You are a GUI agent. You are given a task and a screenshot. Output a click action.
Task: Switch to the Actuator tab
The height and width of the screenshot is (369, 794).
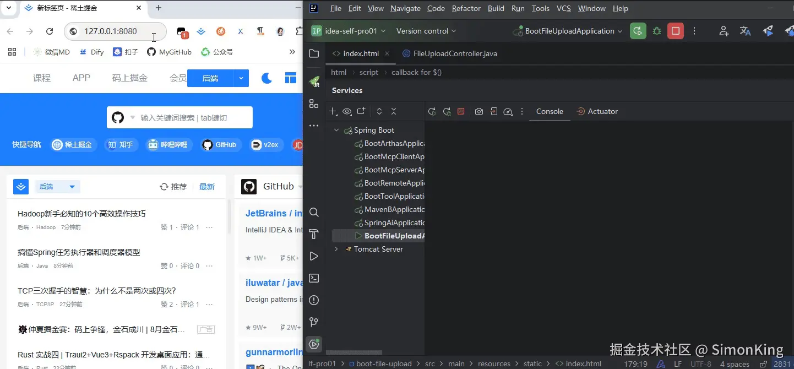(597, 111)
